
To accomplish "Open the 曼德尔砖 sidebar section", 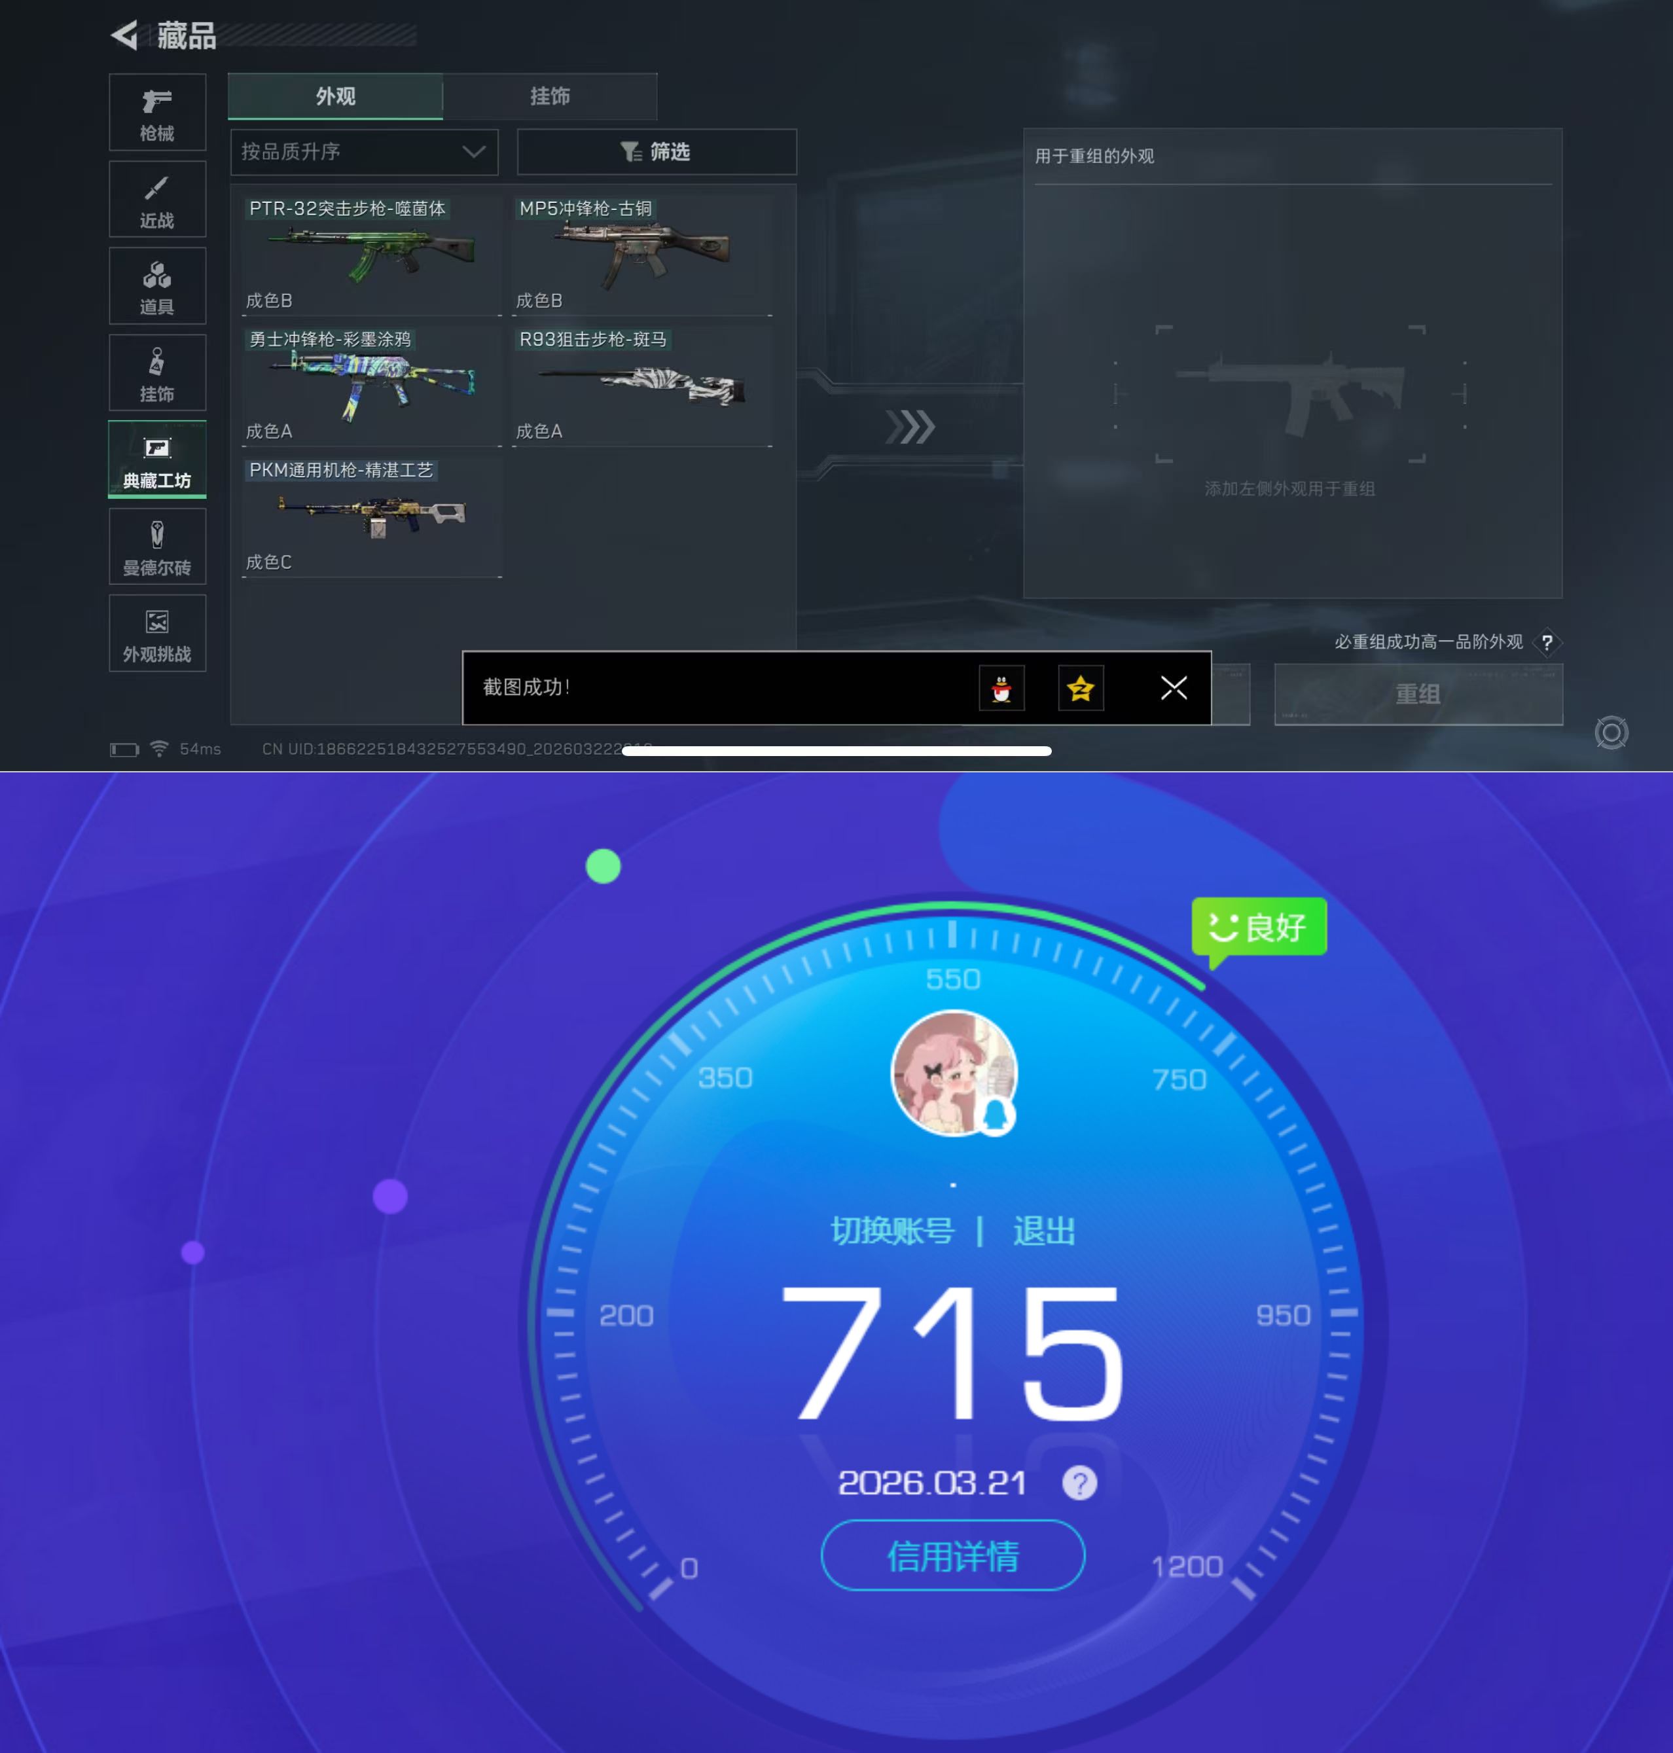I will [x=157, y=547].
